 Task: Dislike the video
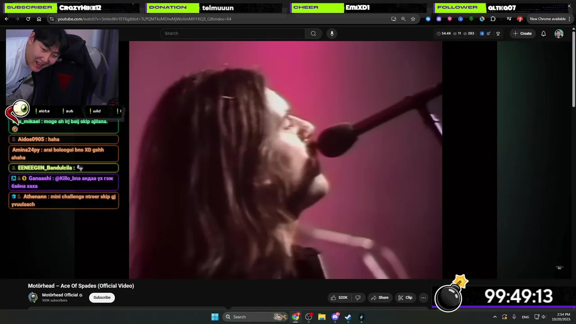[358, 297]
